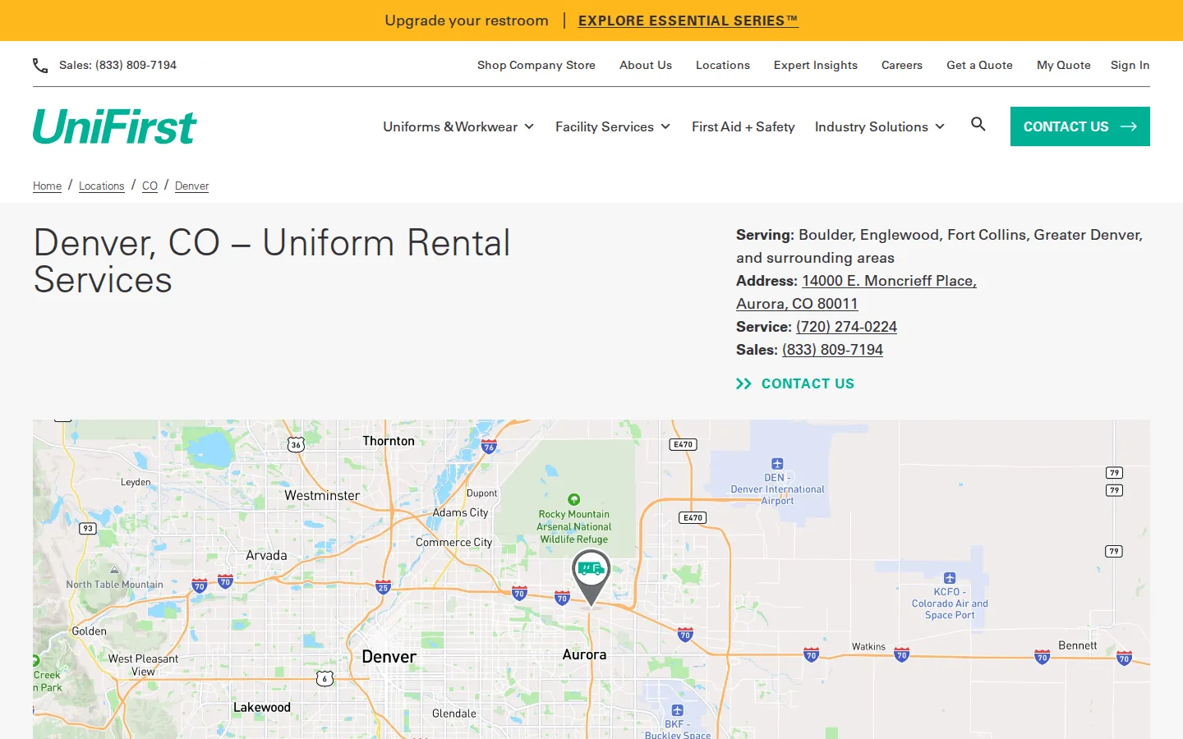Click the E470 road shield near Thornton
The width and height of the screenshot is (1183, 739).
click(x=683, y=444)
